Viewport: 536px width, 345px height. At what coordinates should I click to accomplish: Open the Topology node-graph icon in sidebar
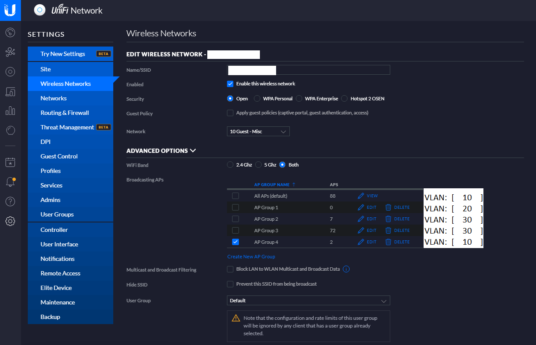pos(10,52)
